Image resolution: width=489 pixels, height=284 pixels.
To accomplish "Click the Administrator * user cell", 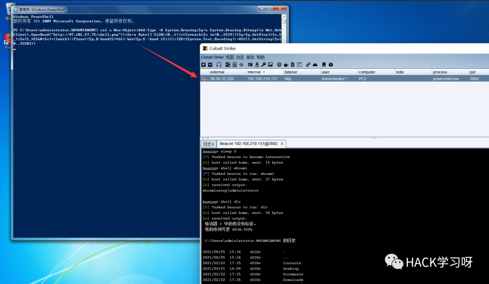I will pyautogui.click(x=334, y=79).
